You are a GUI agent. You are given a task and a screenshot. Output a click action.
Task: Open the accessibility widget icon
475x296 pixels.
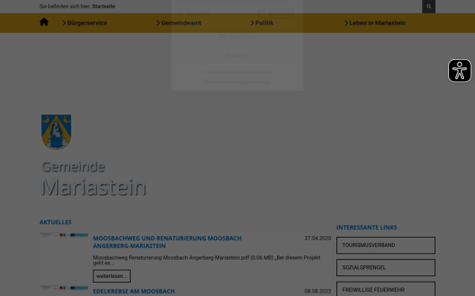459,71
